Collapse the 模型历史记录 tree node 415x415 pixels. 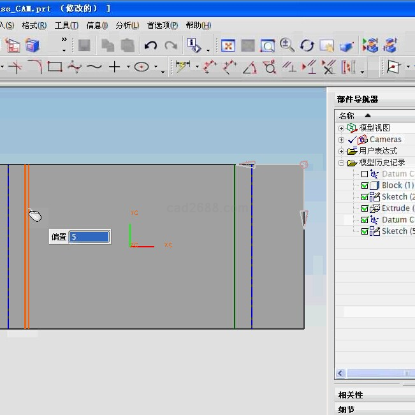342,163
